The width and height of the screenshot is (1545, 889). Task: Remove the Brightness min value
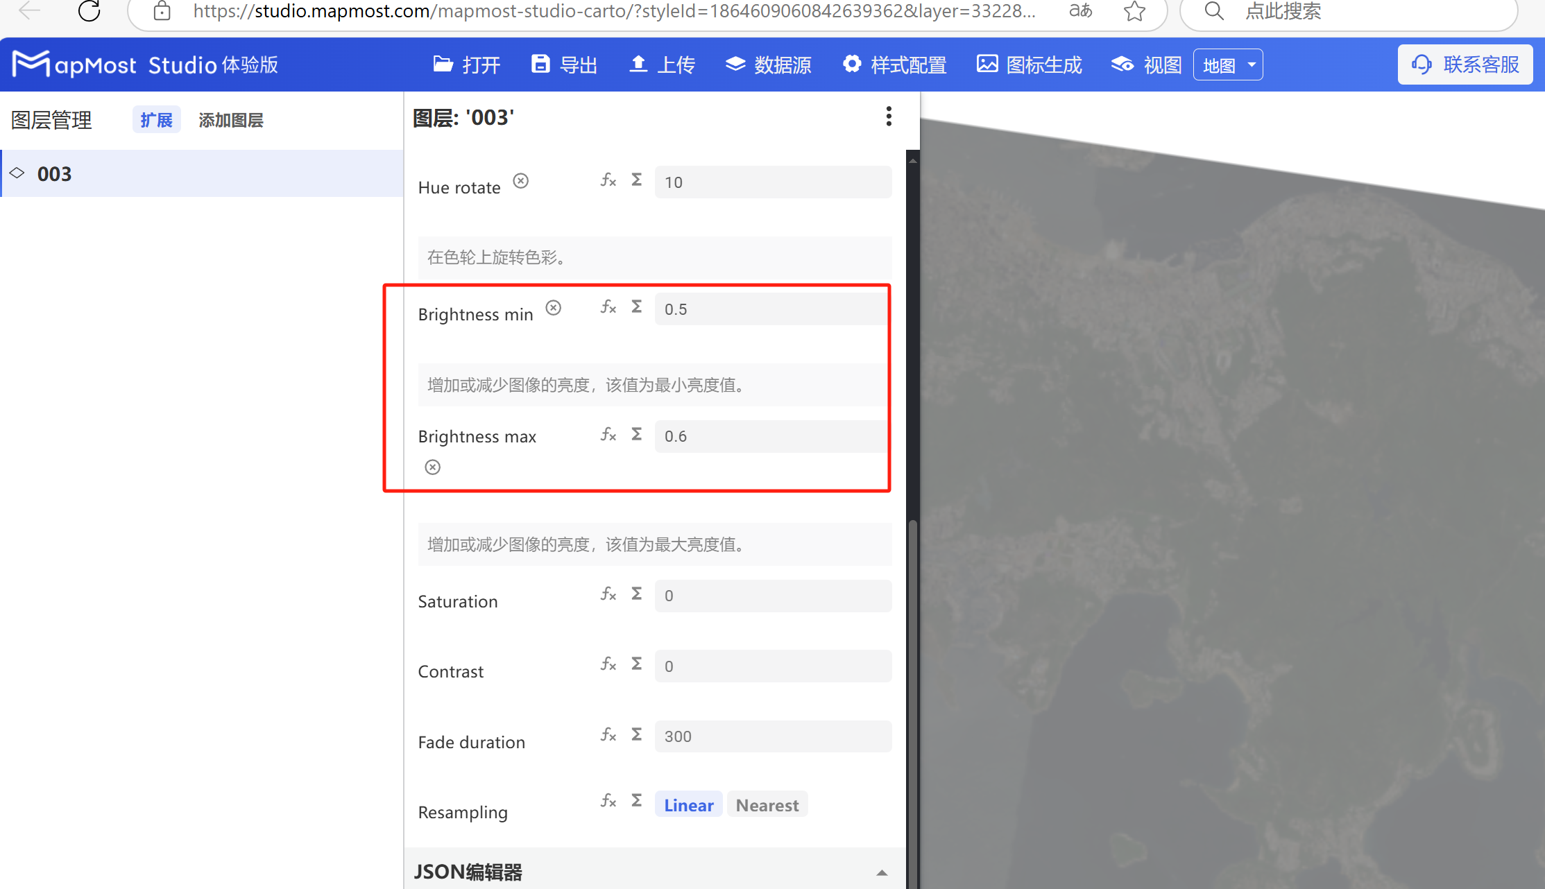(x=553, y=307)
